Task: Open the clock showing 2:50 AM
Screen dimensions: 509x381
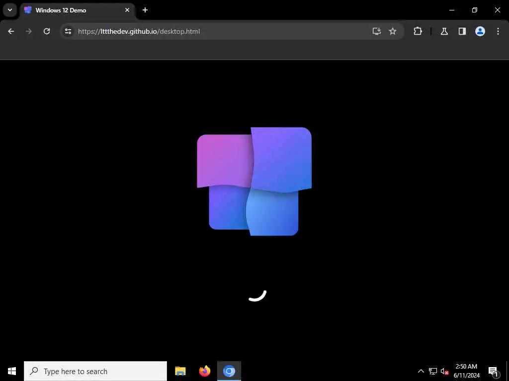Action: tap(466, 371)
